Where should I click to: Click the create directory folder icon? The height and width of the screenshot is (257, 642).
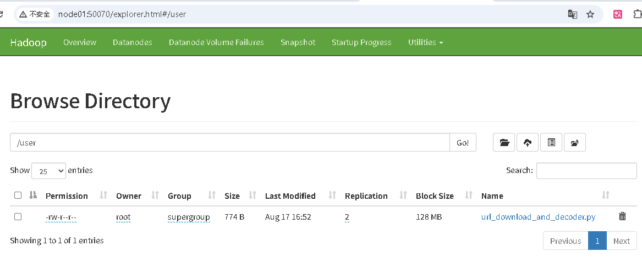504,143
